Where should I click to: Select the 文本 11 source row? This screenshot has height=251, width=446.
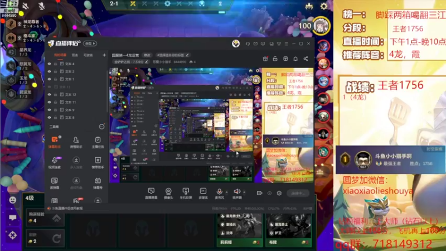tap(77, 102)
